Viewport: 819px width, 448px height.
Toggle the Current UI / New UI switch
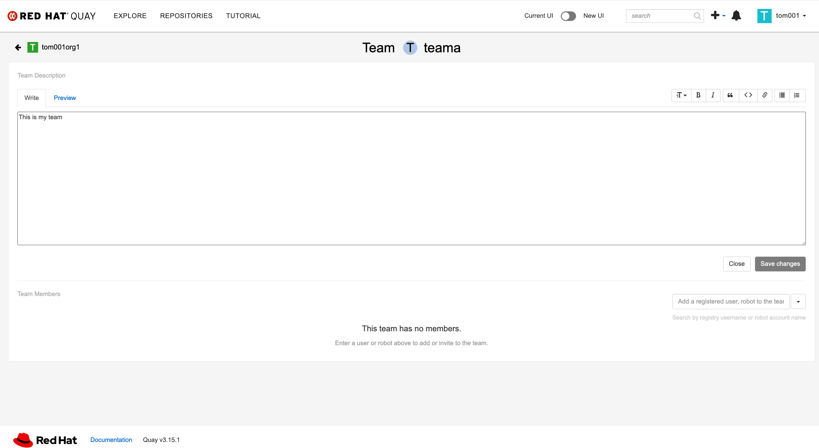pyautogui.click(x=568, y=16)
